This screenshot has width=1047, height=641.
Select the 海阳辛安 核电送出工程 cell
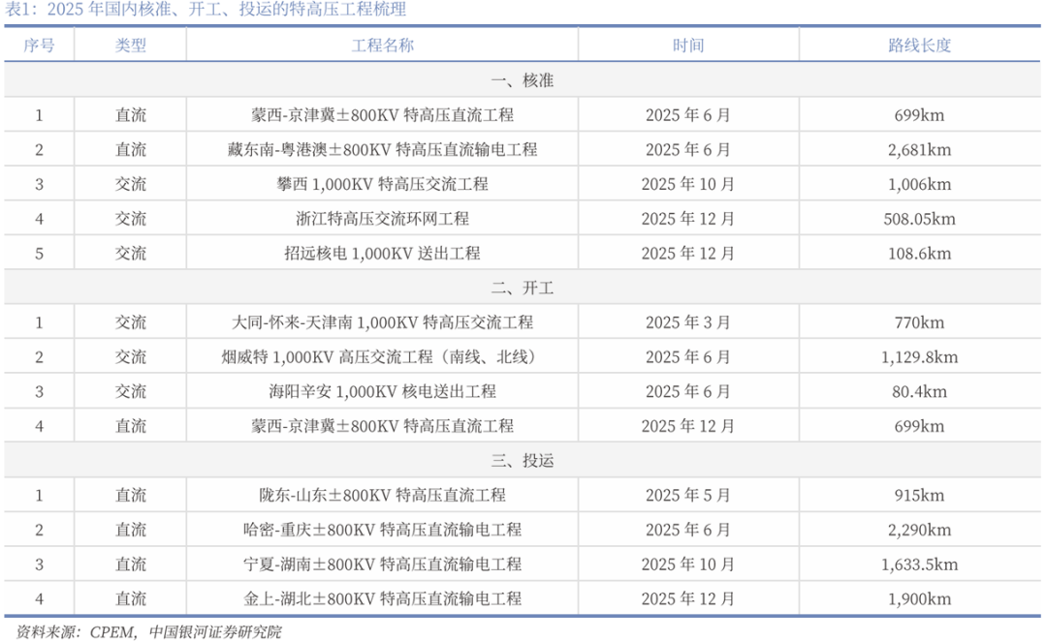point(382,392)
